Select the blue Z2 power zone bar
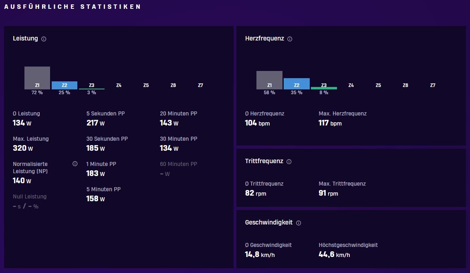The width and height of the screenshot is (470, 273). 65,85
